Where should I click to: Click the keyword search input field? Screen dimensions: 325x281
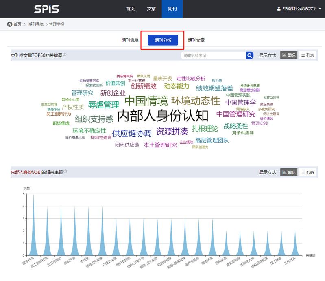pyautogui.click(x=213, y=55)
